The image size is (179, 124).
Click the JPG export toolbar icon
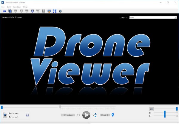tap(32, 11)
